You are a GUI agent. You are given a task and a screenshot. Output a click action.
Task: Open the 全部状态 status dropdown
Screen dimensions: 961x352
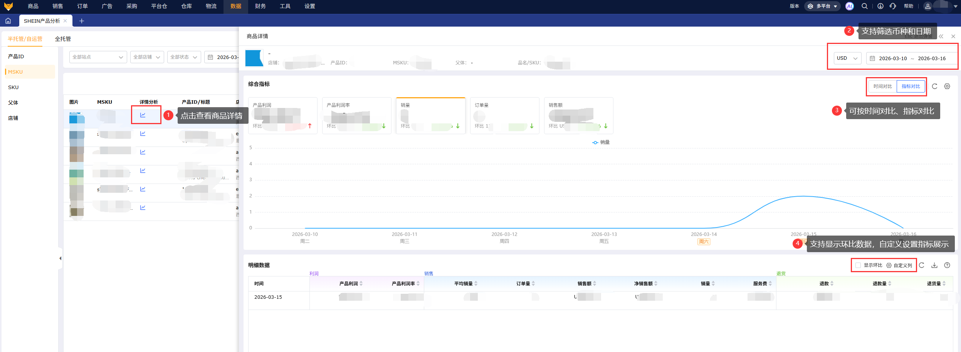tap(184, 57)
